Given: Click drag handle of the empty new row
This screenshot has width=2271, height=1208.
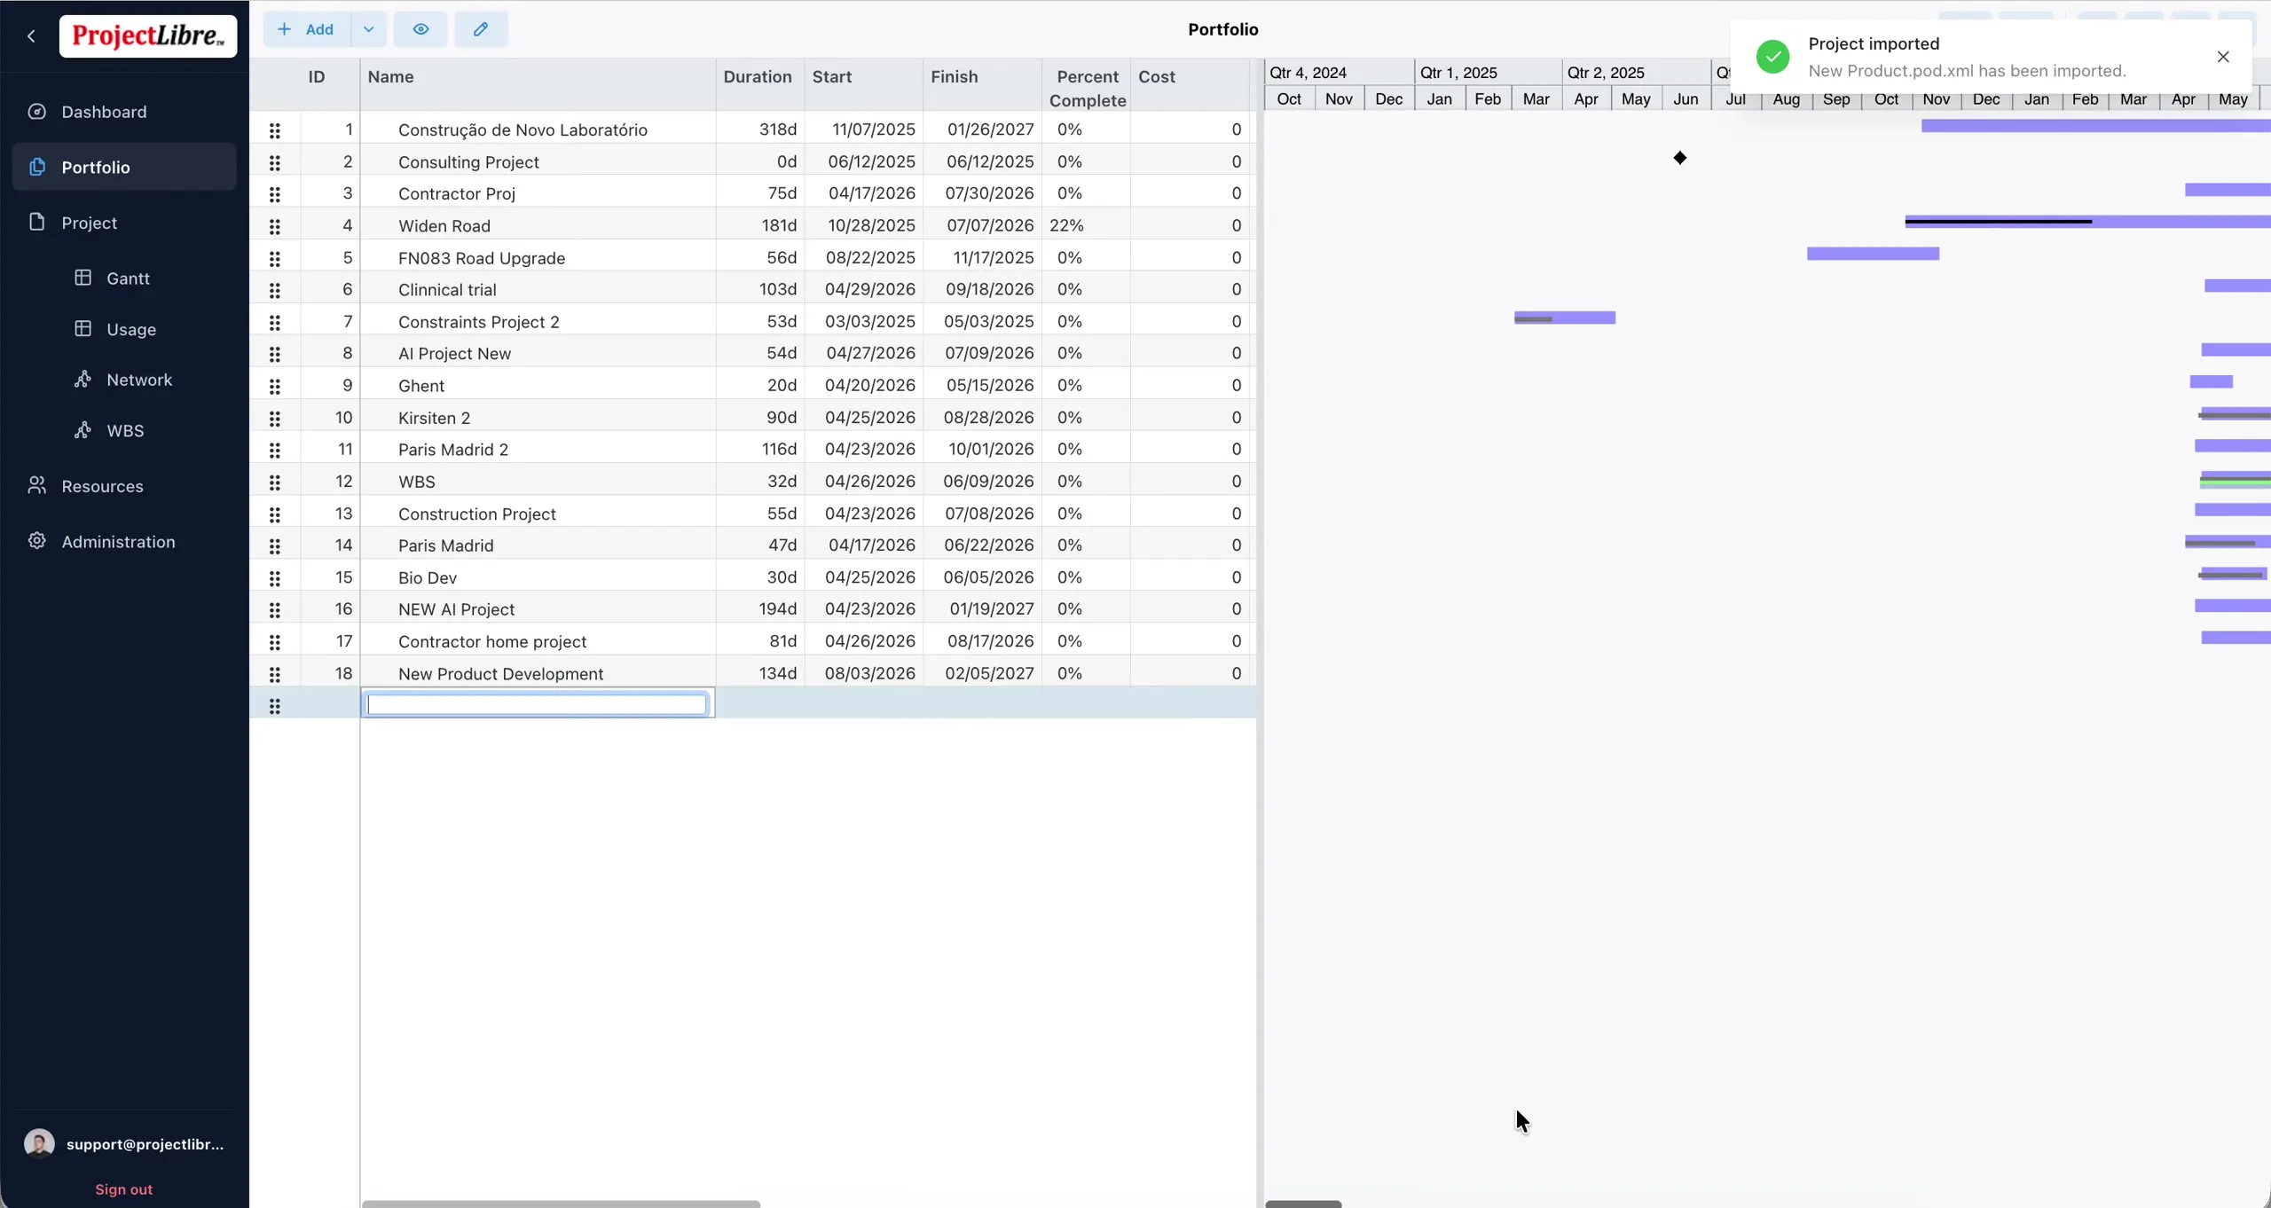Looking at the screenshot, I should pyautogui.click(x=275, y=706).
